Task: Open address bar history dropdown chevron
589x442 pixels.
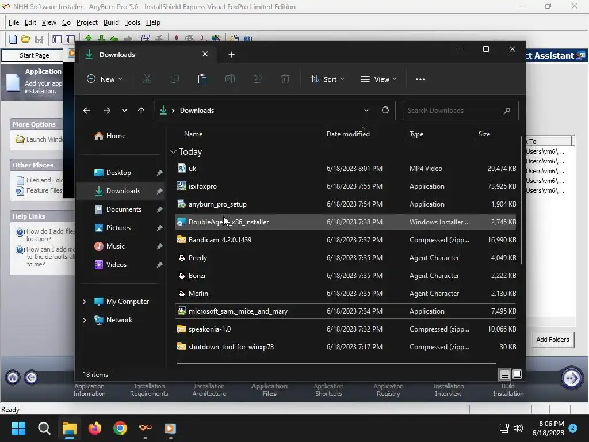Action: 366,110
